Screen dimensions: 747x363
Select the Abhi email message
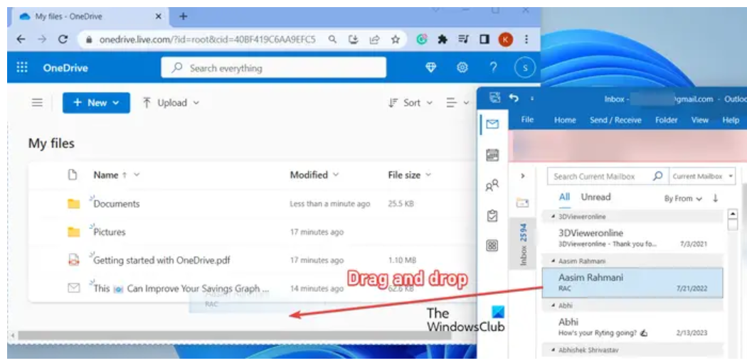click(632, 327)
